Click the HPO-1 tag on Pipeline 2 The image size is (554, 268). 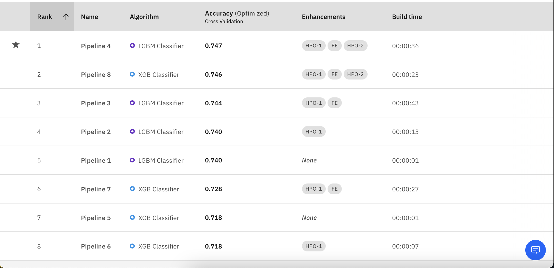coord(314,131)
